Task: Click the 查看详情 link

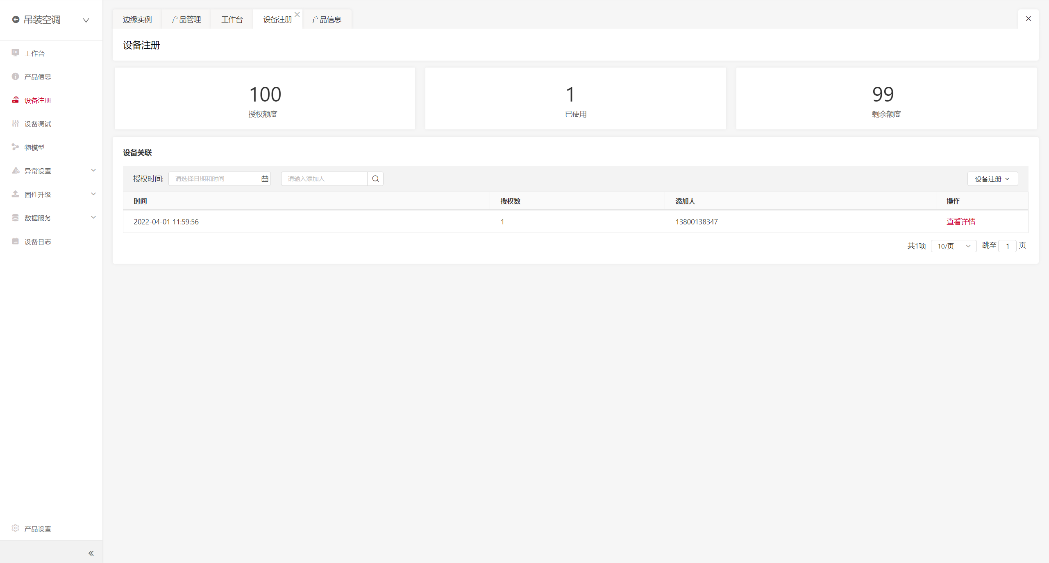Action: [x=960, y=222]
